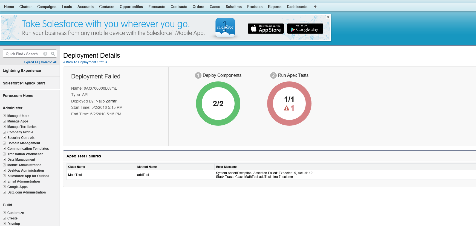Expand the Email Administration arrow
This screenshot has height=226, width=476.
4,181
